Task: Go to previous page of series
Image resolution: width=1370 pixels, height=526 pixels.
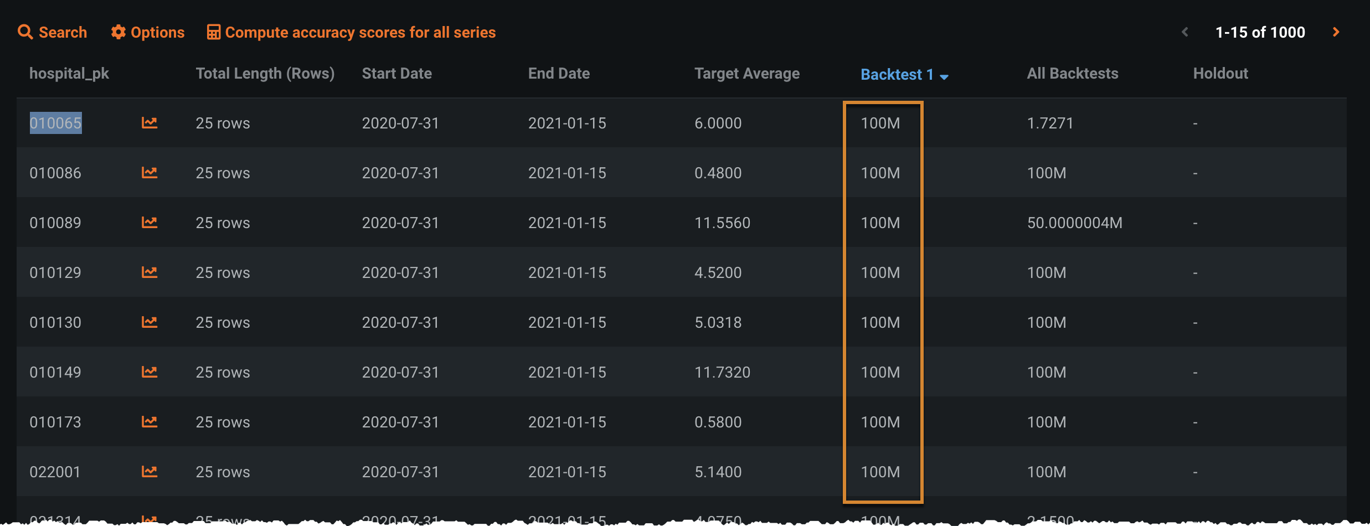Action: click(1185, 32)
